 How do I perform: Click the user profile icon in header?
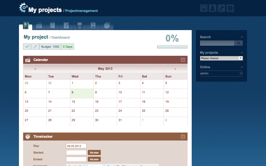click(212, 8)
